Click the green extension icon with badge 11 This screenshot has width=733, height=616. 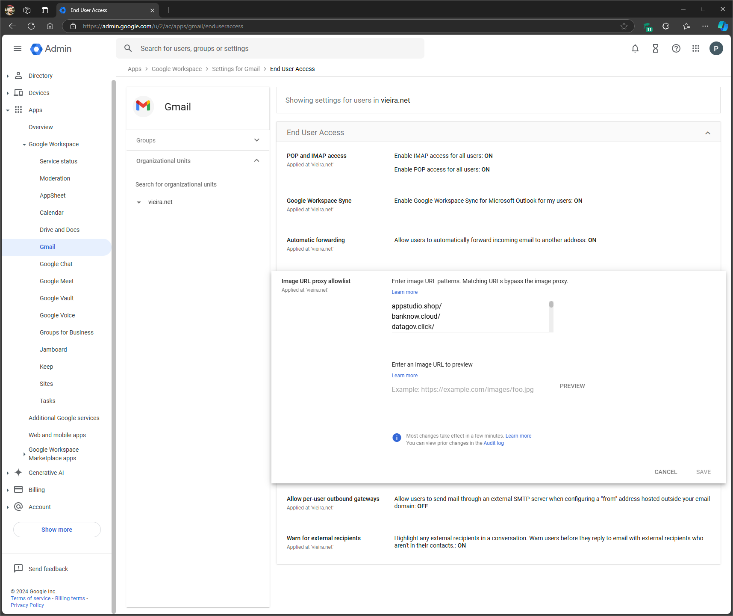[648, 27]
